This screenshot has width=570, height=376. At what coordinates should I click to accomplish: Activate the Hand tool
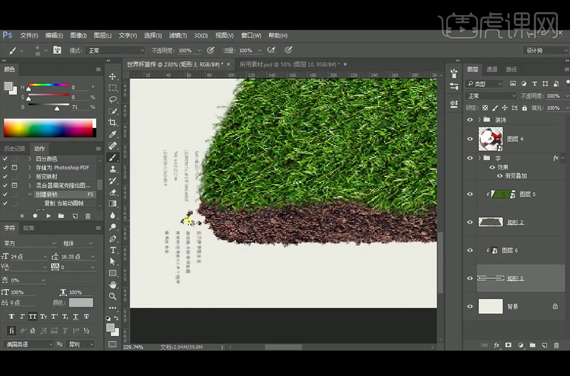pos(113,284)
